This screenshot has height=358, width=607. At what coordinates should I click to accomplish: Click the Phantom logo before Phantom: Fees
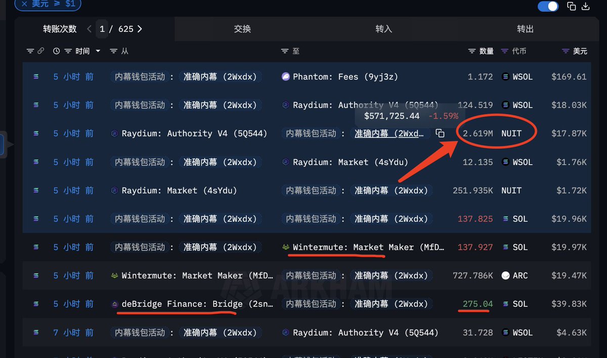286,77
